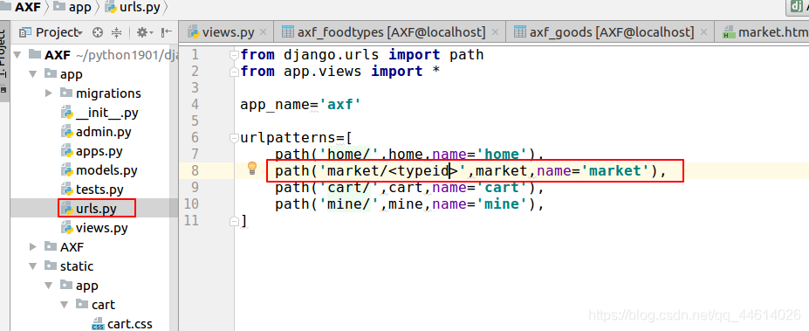The image size is (809, 331).
Task: Open __init__.py in project tree
Action: (99, 112)
